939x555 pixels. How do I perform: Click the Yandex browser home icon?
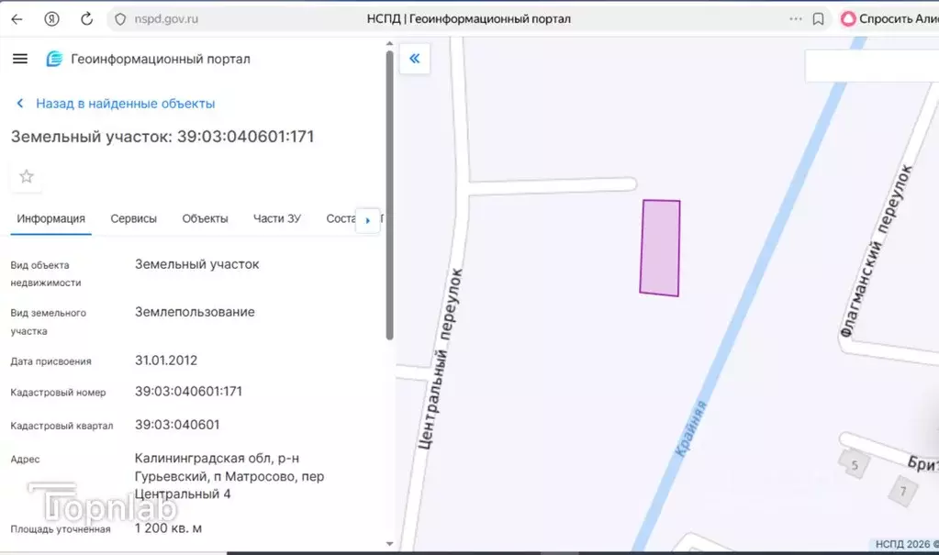click(x=51, y=18)
